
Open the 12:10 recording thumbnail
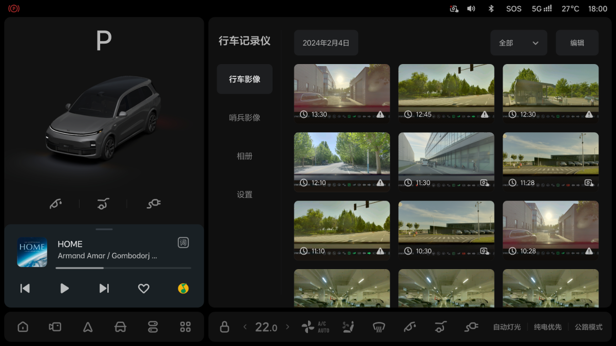pyautogui.click(x=342, y=162)
